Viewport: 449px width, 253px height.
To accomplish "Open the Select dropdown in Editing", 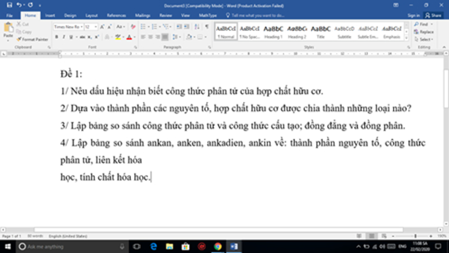I will click(x=424, y=39).
